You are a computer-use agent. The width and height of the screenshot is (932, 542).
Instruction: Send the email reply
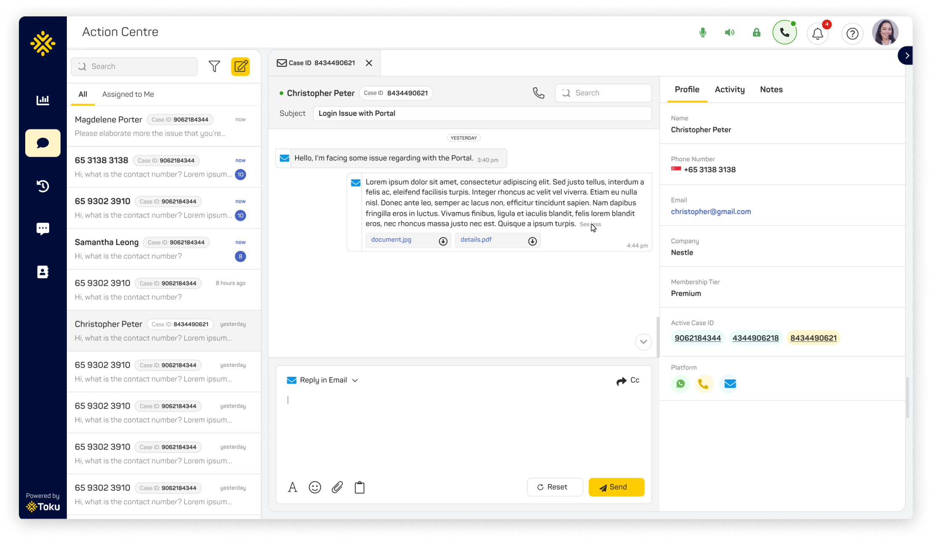(x=616, y=487)
